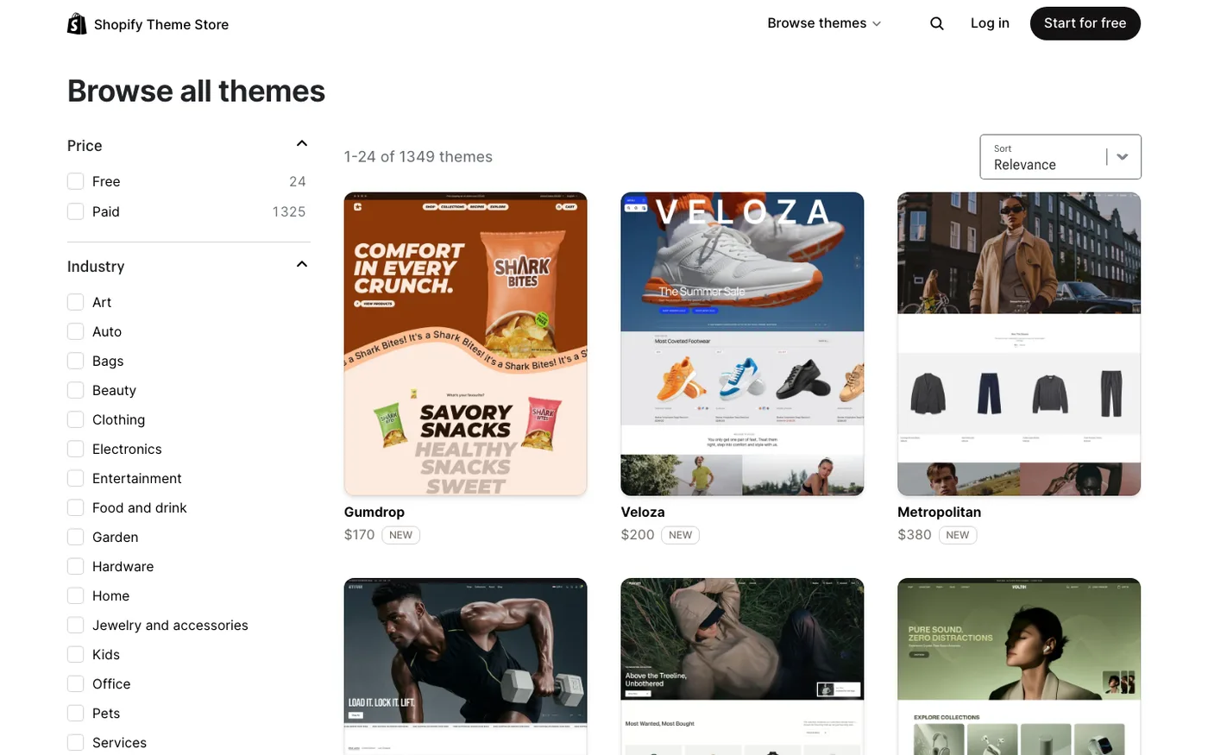Enable the Home industry filter
The width and height of the screenshot is (1208, 755).
[x=76, y=595]
